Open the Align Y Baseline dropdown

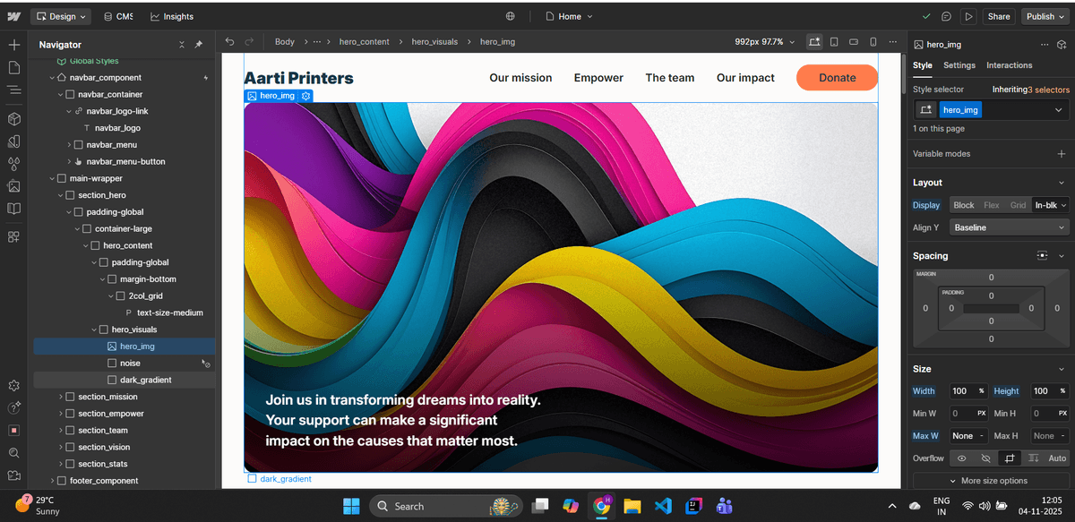1010,227
